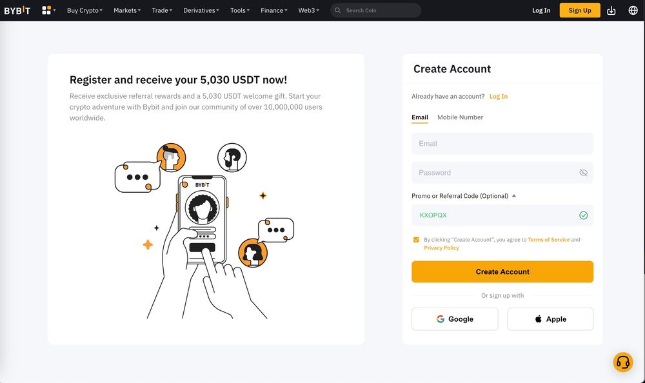Screen dimensions: 645x383
Task: Click inside the Email input field
Action: 502,143
